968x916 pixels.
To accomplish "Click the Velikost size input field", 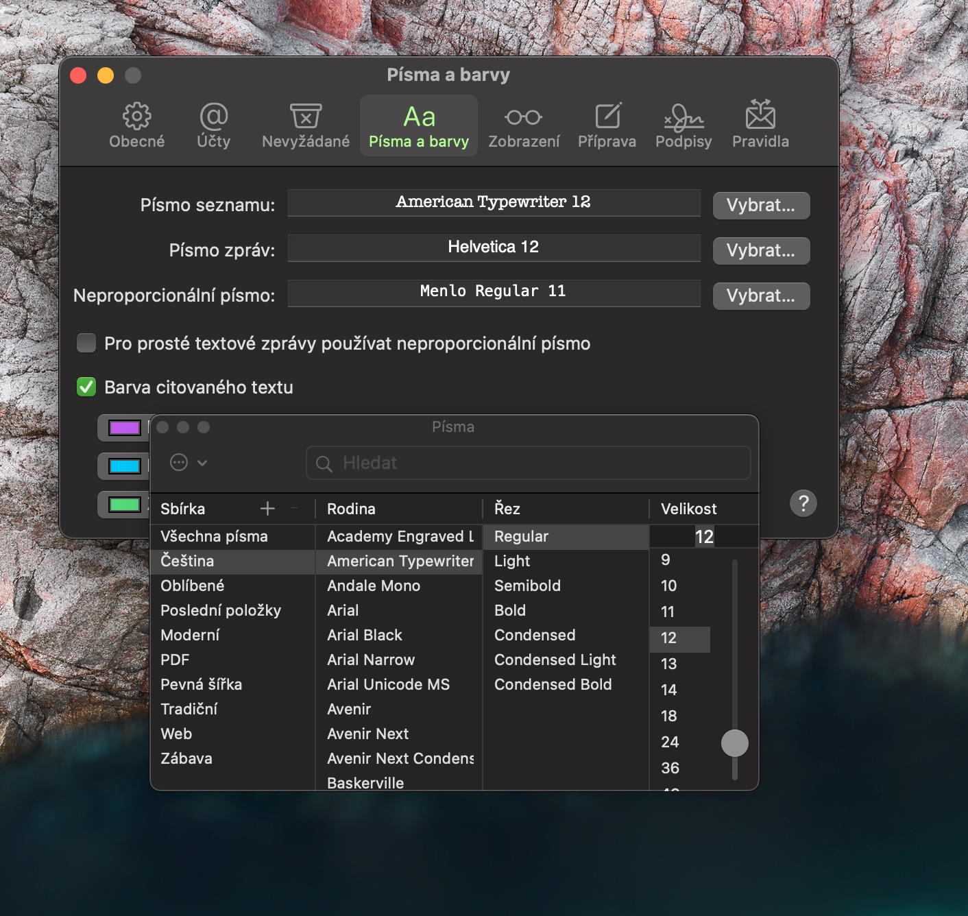I will click(x=704, y=536).
